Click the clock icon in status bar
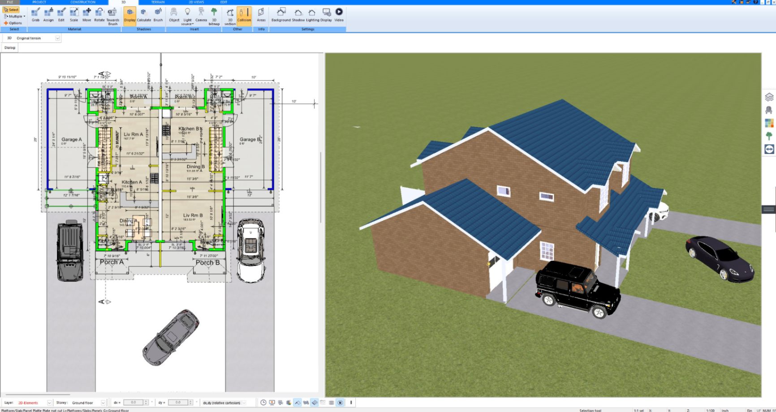The image size is (776, 412). [x=263, y=403]
